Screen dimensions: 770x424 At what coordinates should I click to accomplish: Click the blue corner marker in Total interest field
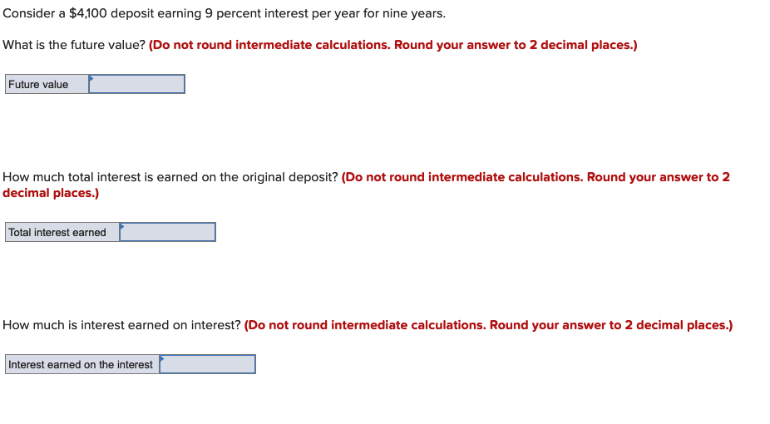pyautogui.click(x=122, y=226)
